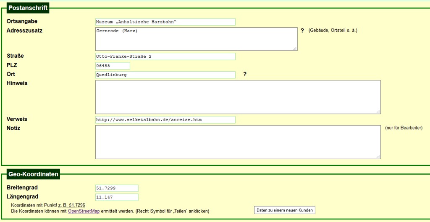Grab the resize handle of Adresszusatz textarea
430x222 pixels.
pos(295,49)
